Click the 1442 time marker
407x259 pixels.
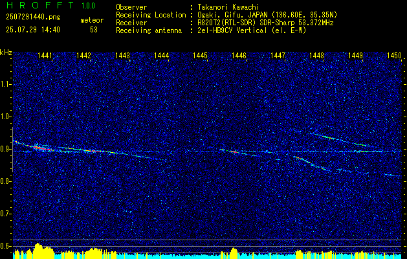tap(84, 56)
